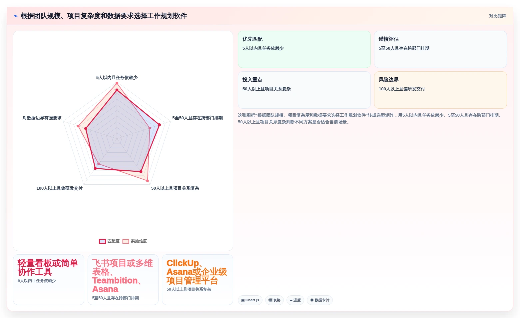Toggle the 匹配度 legend swatch
This screenshot has width=520, height=318.
coord(103,241)
